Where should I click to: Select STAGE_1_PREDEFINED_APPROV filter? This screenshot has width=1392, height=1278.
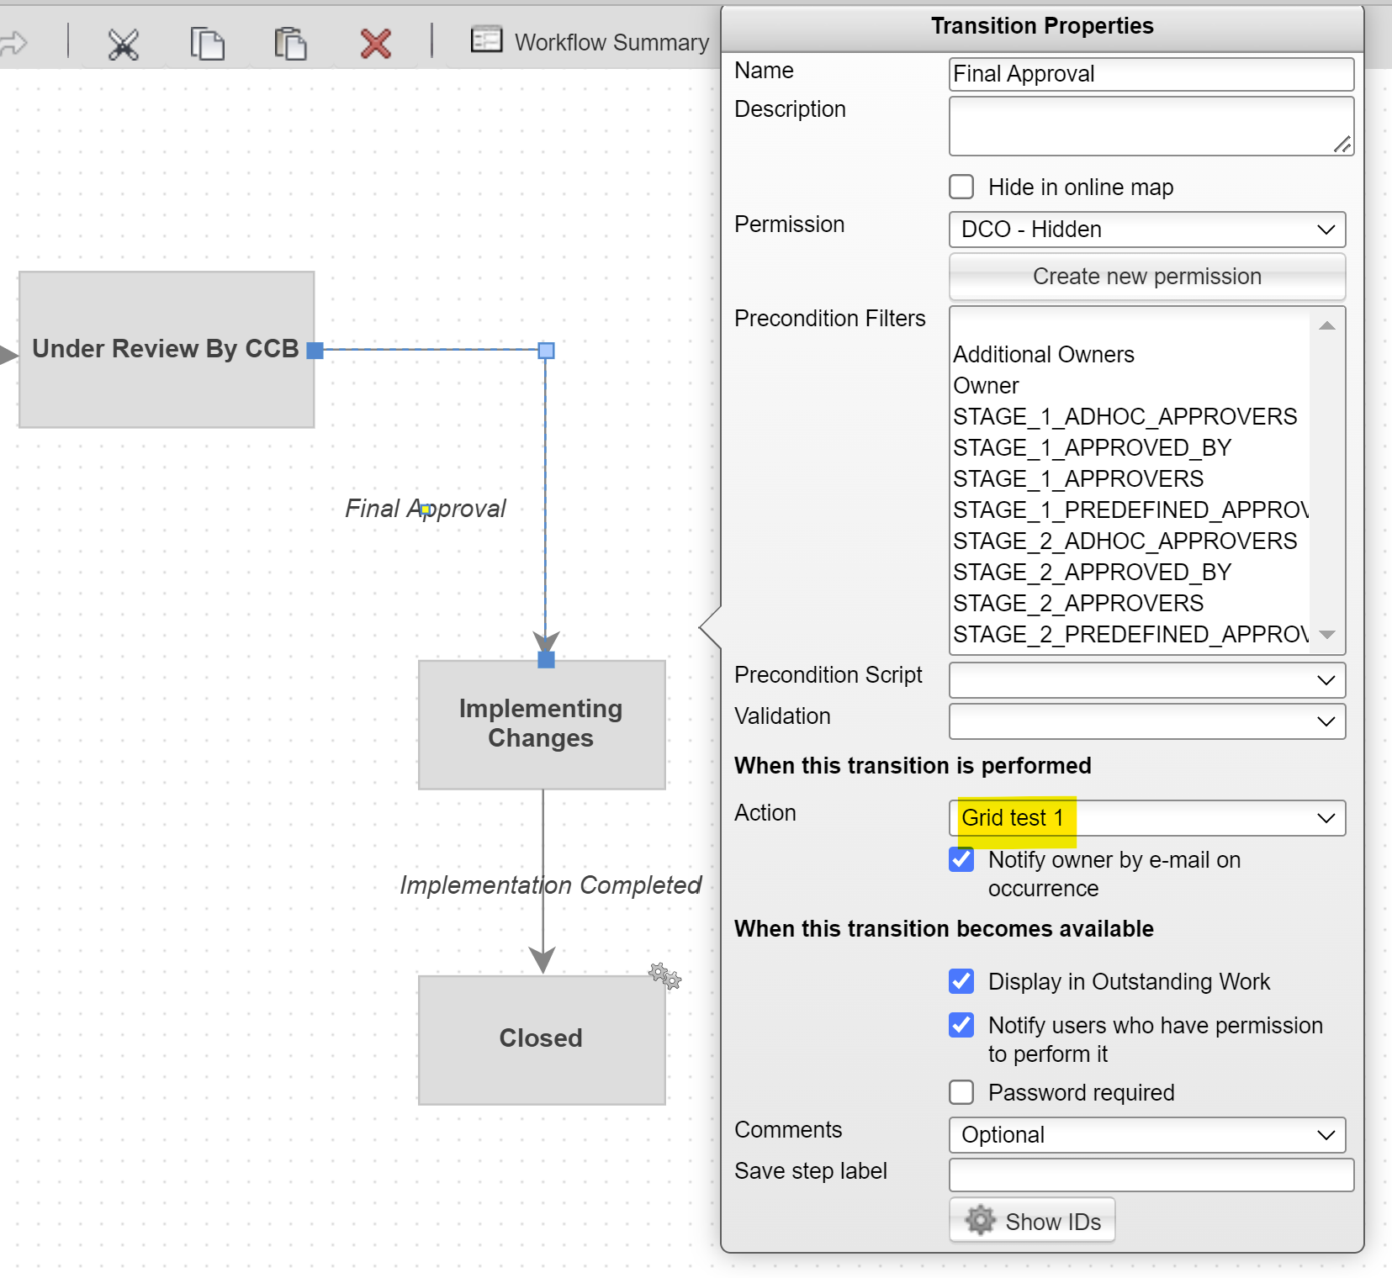1130,510
